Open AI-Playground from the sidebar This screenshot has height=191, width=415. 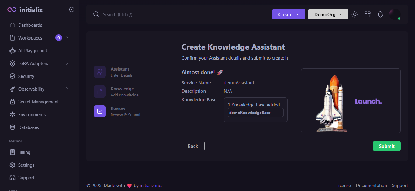pos(33,51)
